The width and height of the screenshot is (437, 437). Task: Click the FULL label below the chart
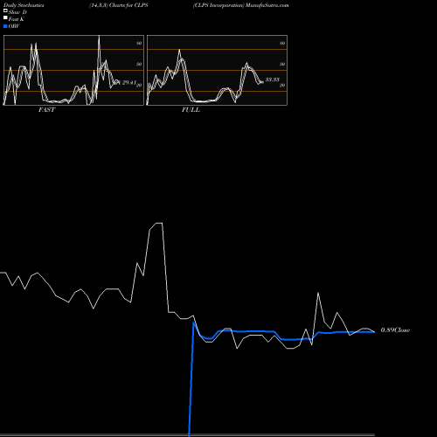click(x=191, y=110)
